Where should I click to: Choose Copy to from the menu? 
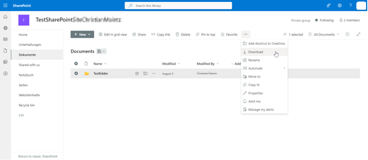click(x=264, y=85)
